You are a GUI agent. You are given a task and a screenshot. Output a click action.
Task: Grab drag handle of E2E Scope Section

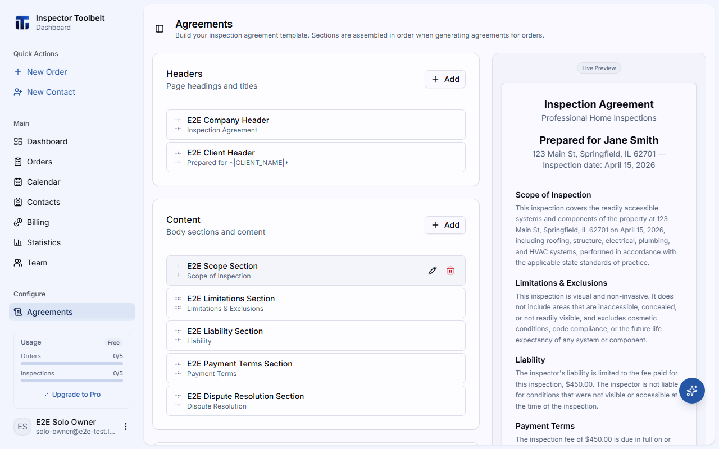click(x=178, y=271)
